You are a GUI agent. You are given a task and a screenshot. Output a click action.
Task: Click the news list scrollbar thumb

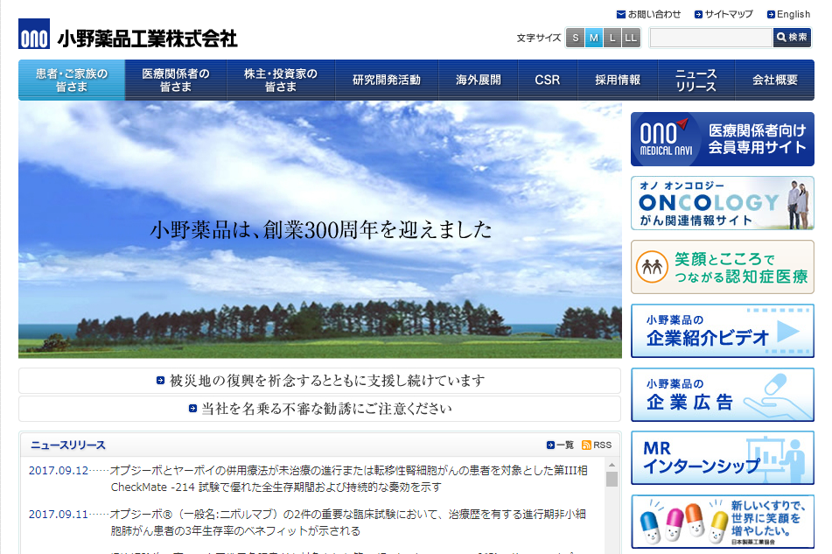pos(612,480)
